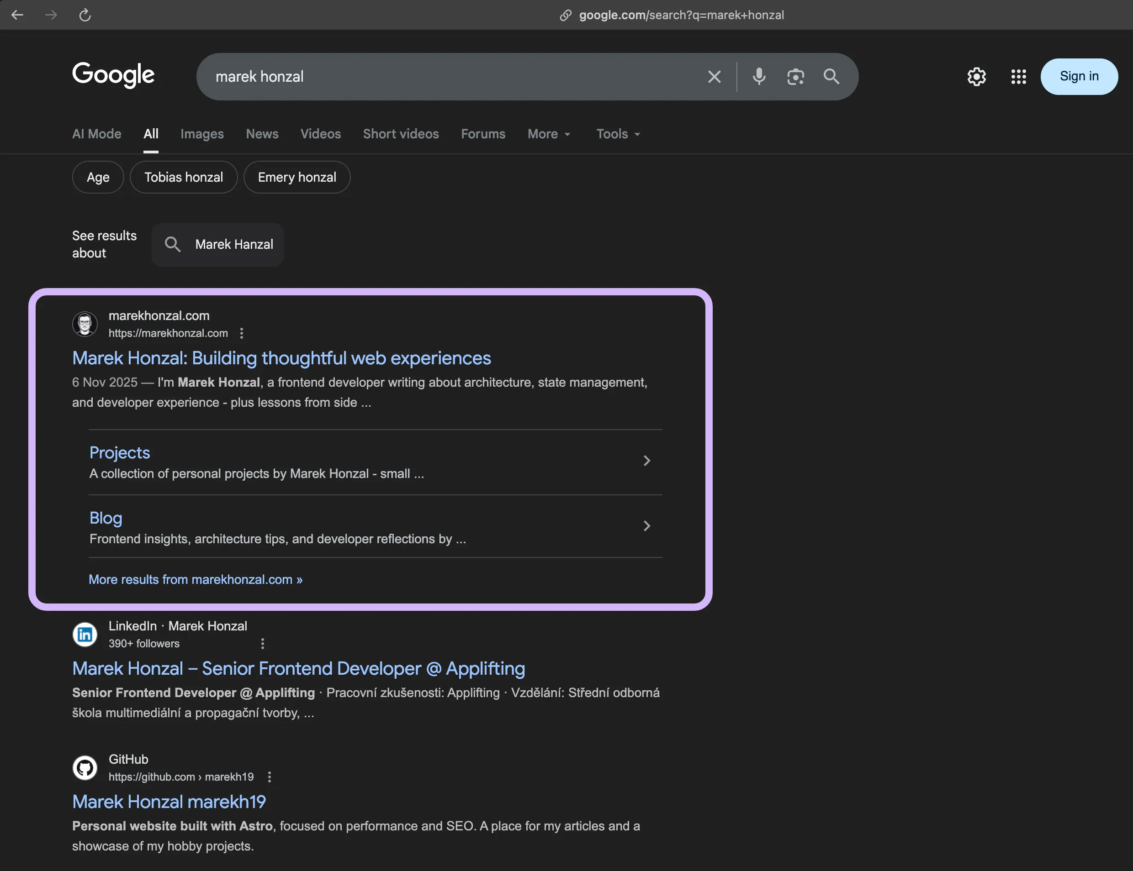Image resolution: width=1133 pixels, height=871 pixels.
Task: Open the LinkedIn Senior Frontend Developer result
Action: (298, 669)
